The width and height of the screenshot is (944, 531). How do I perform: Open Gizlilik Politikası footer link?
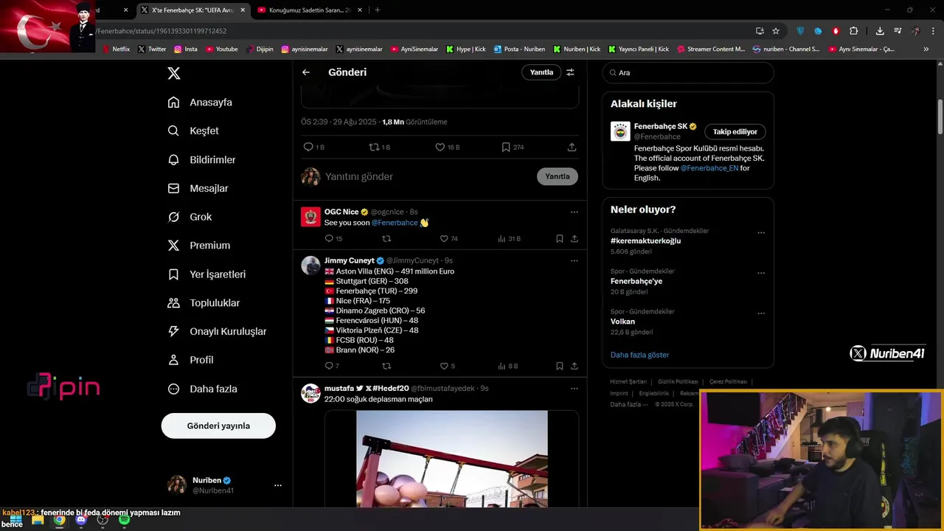click(x=678, y=382)
